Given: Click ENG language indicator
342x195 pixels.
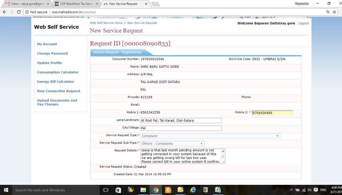Looking at the screenshot, I should pyautogui.click(x=323, y=190).
